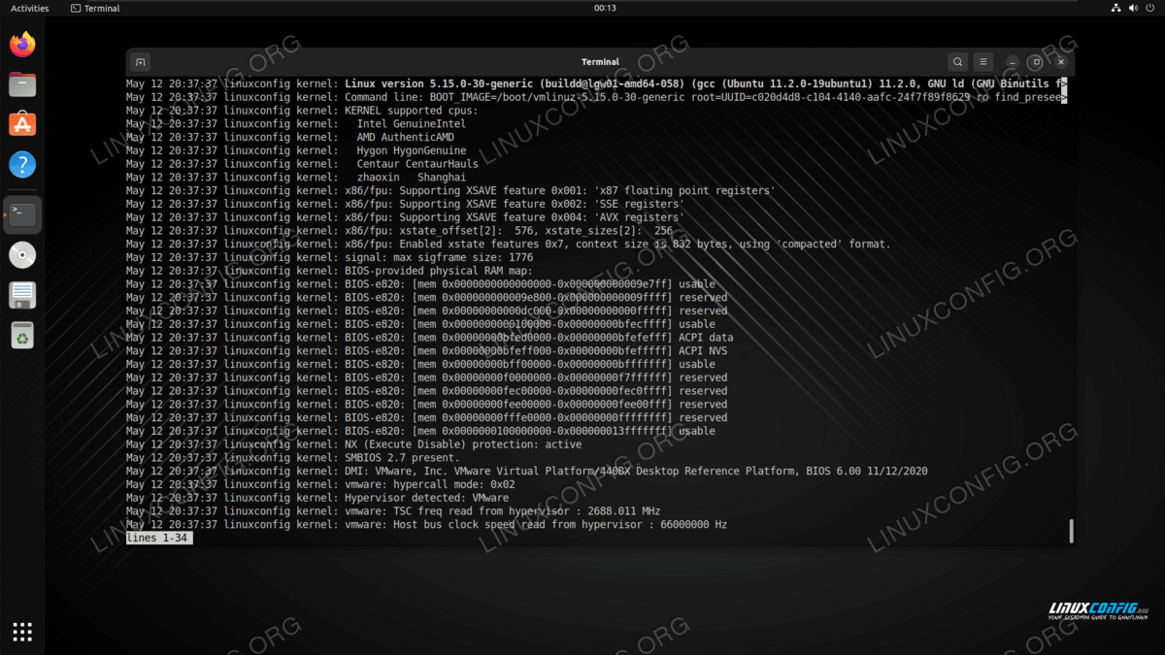Add a new tab in the Terminal header
The width and height of the screenshot is (1165, 655).
140,62
